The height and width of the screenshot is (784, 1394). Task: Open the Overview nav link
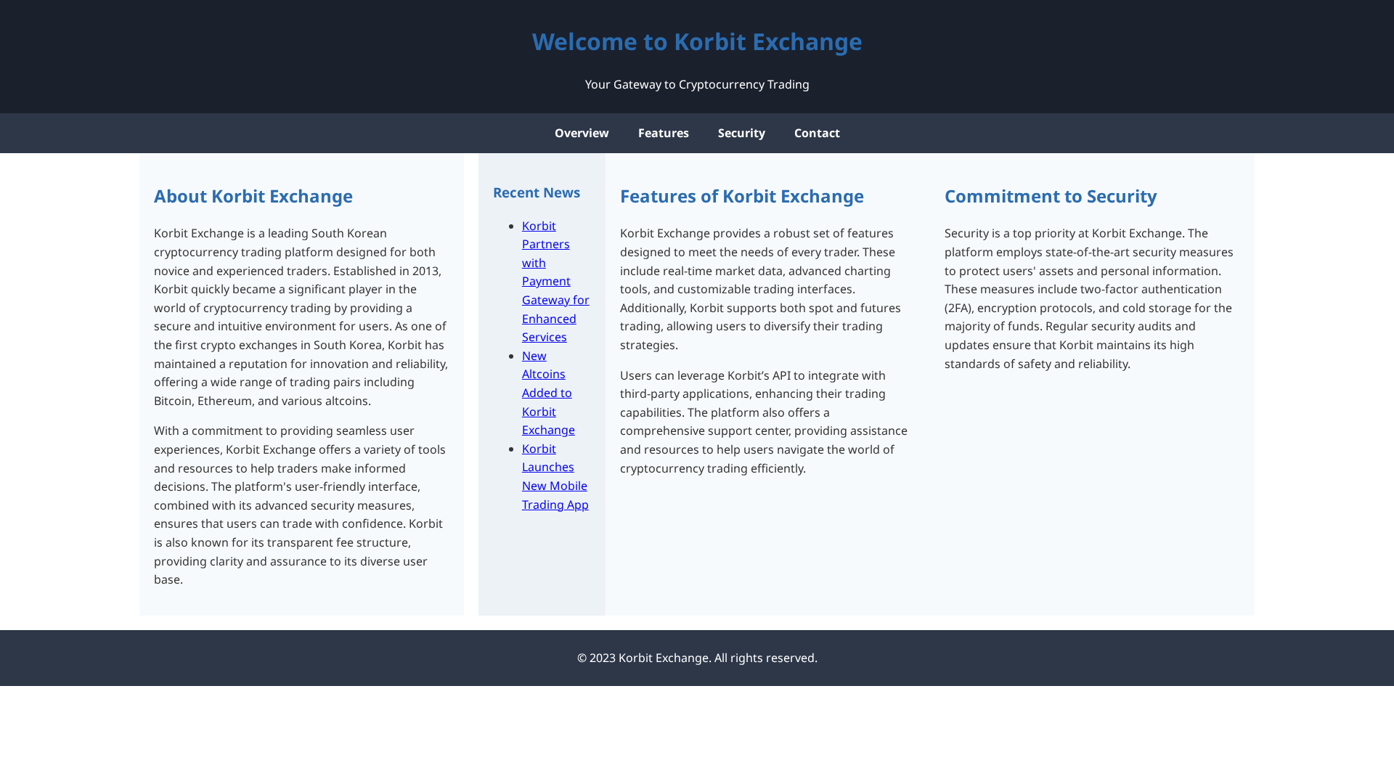(x=582, y=133)
